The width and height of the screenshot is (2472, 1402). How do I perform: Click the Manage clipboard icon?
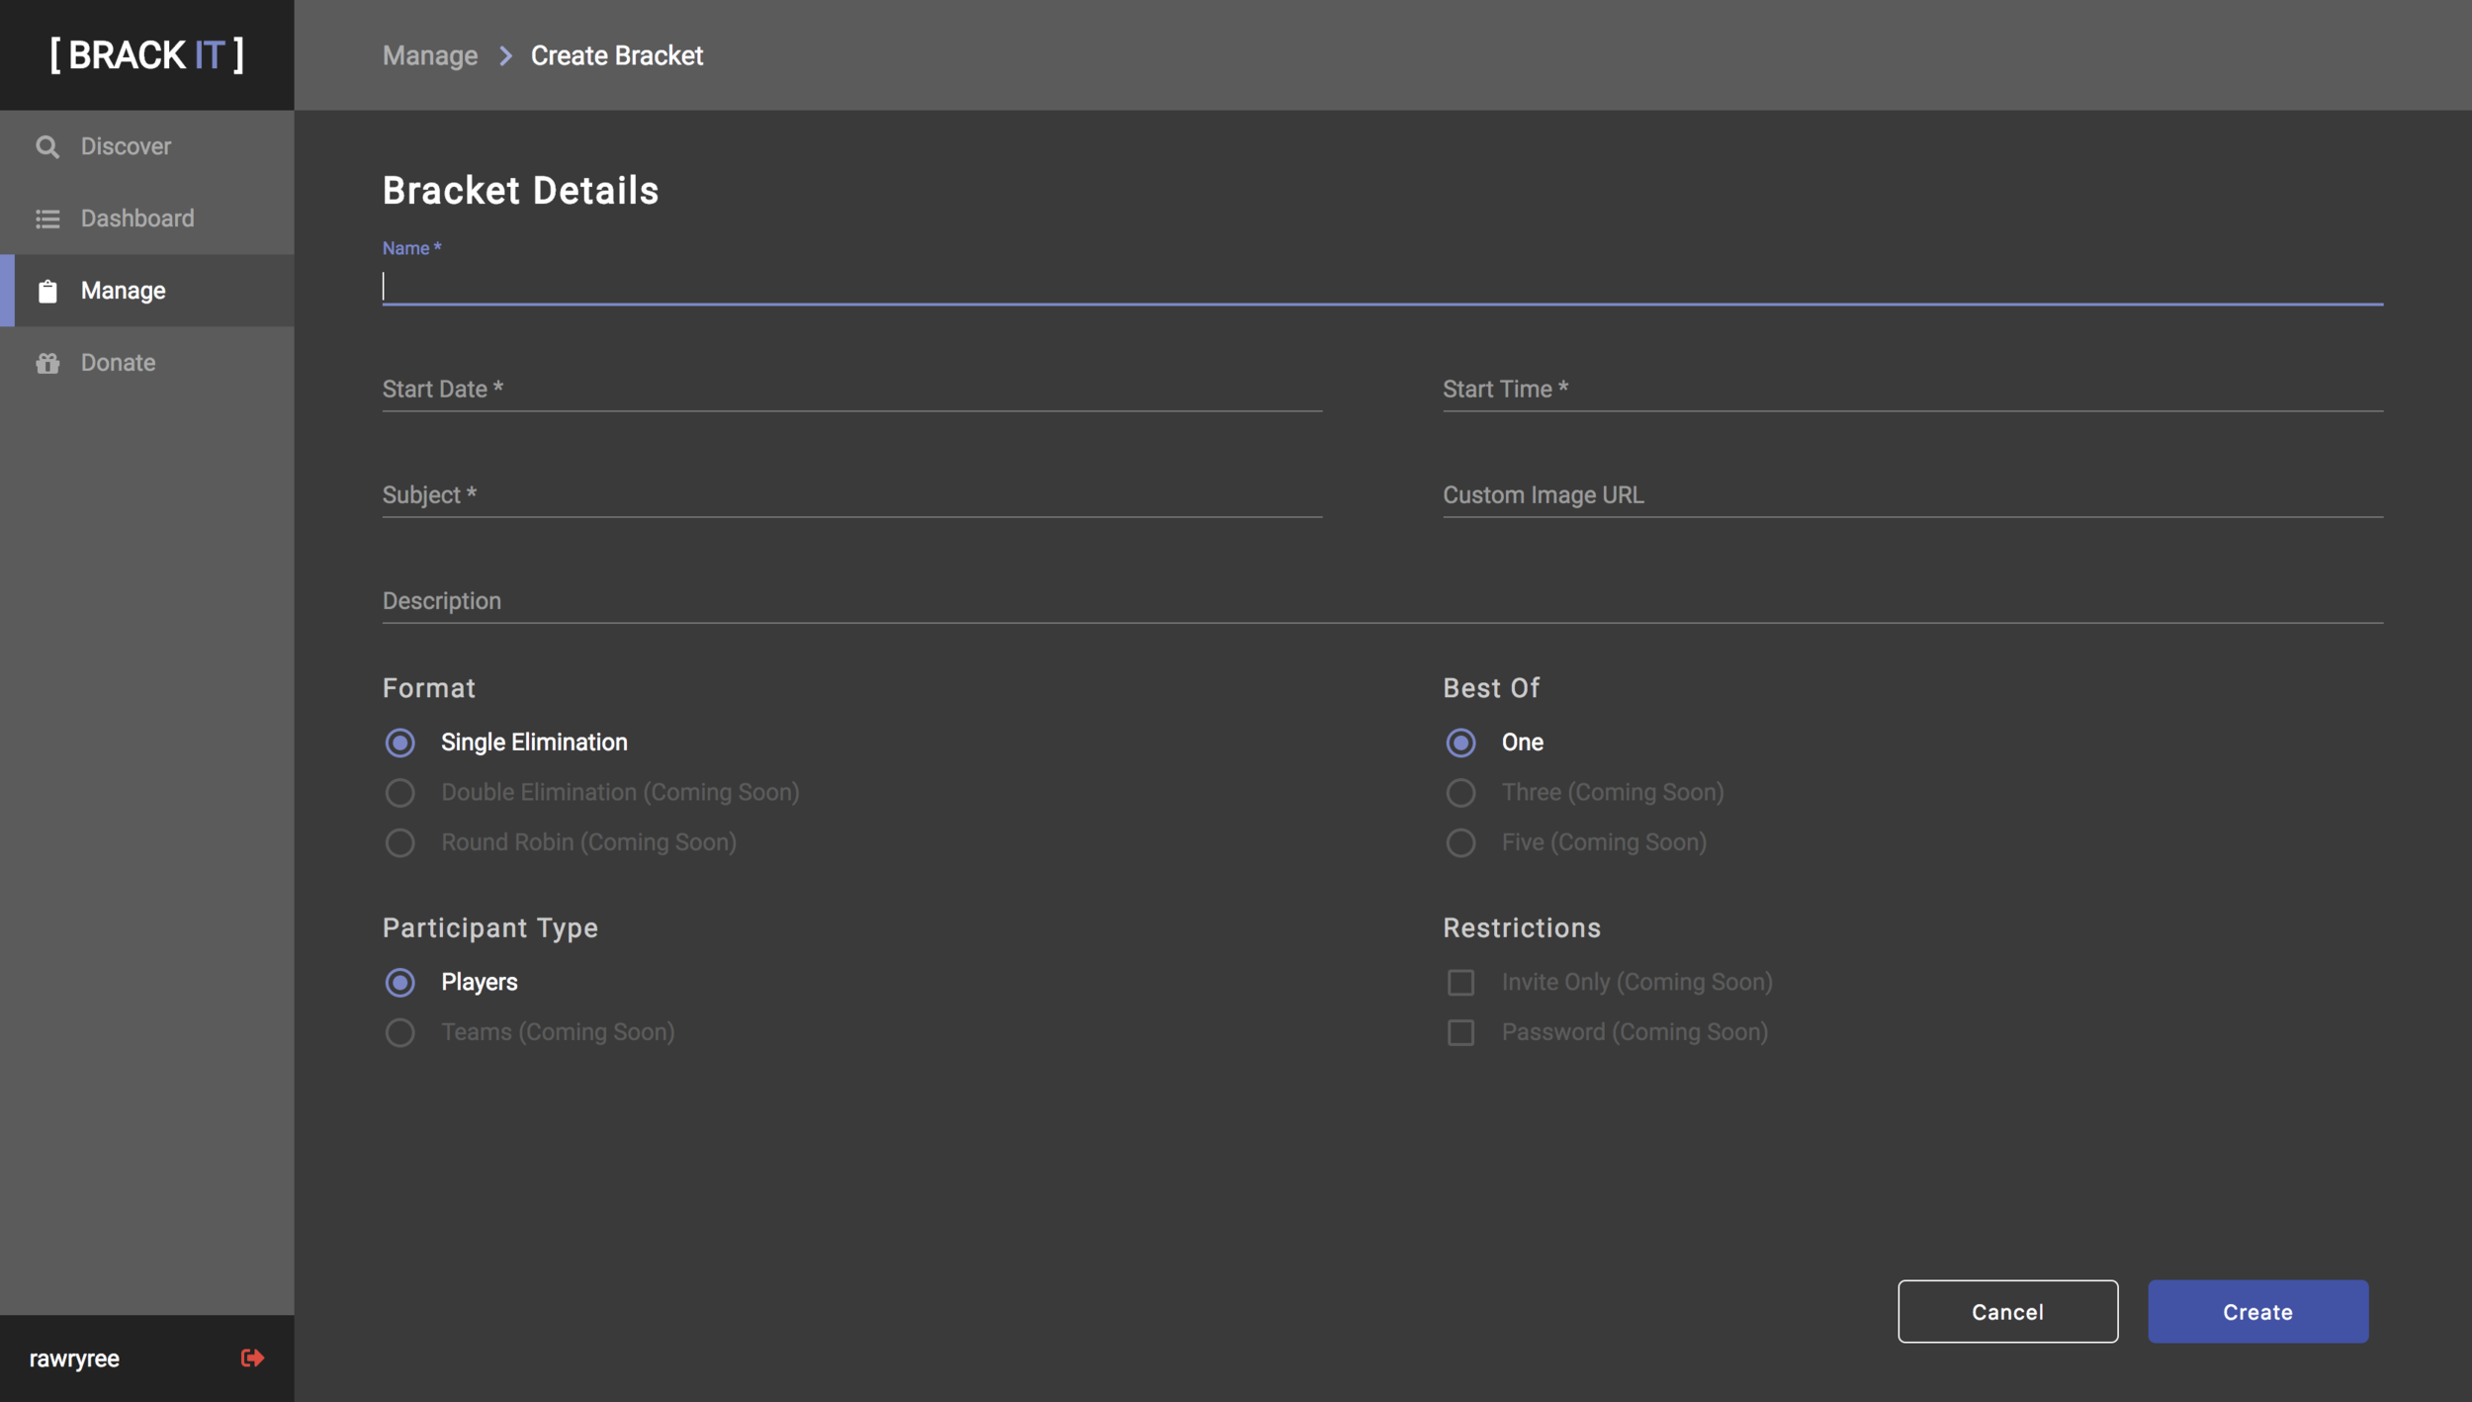click(47, 291)
